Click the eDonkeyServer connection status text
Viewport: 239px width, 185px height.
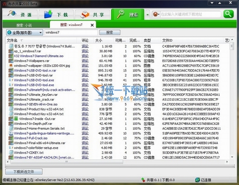click(49, 180)
